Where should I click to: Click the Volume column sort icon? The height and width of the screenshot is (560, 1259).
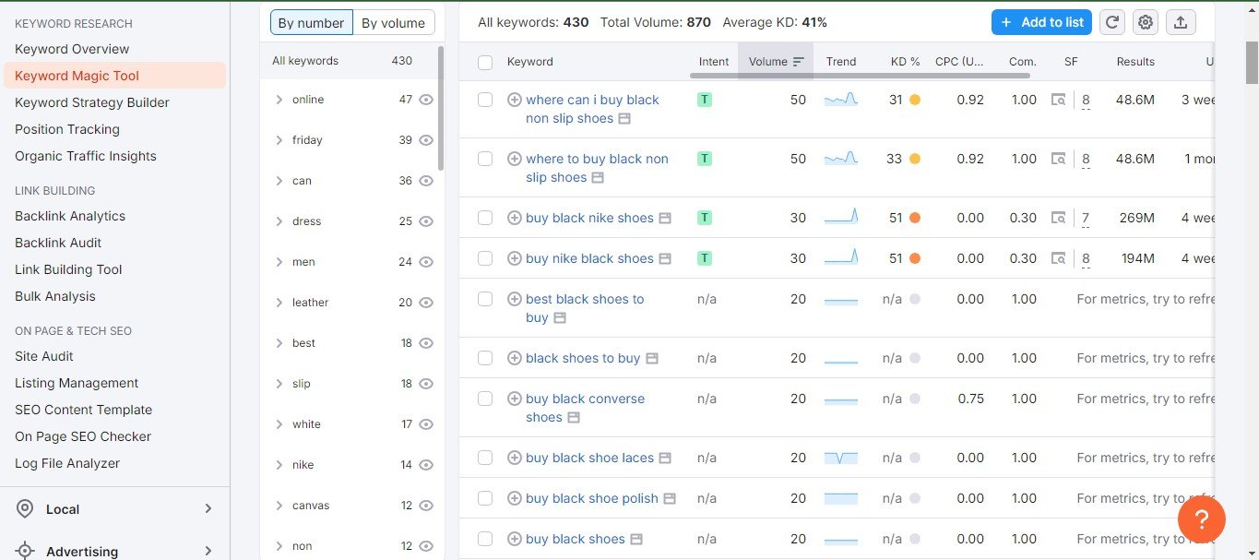[799, 62]
